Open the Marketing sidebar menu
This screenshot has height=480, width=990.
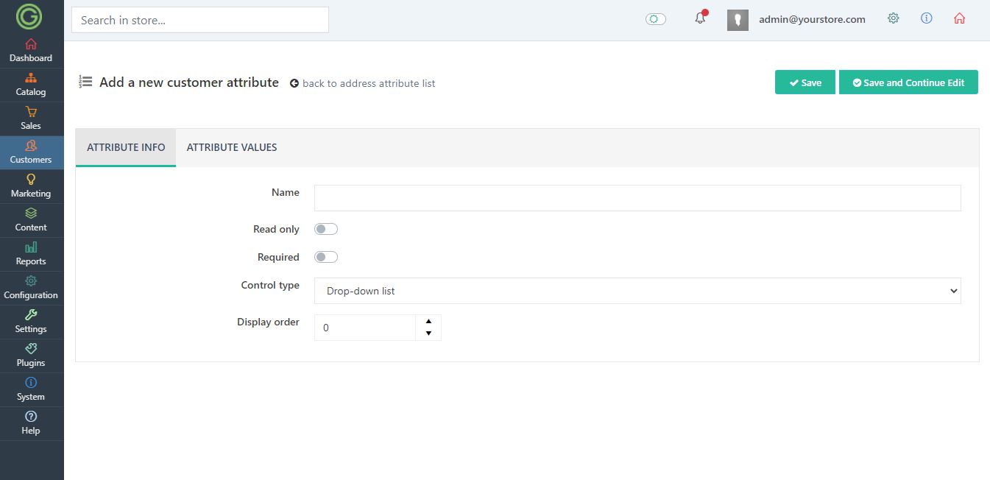(31, 186)
